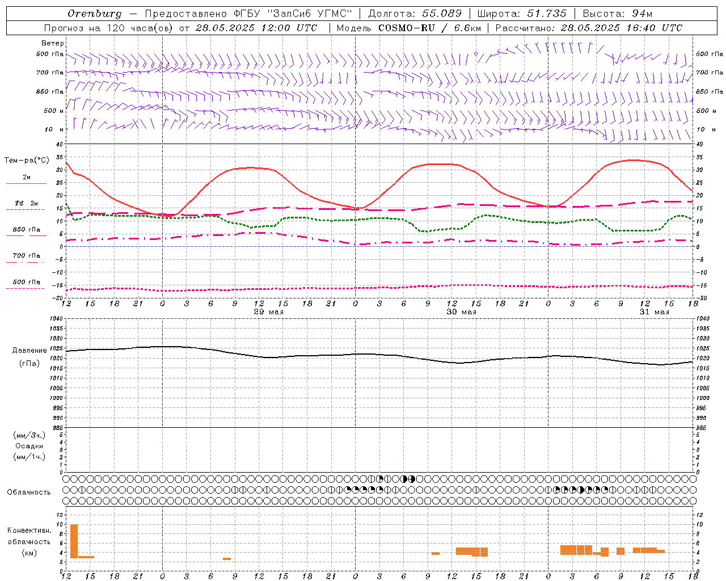This screenshot has width=726, height=581.
Task: Click the station name Orenburg in the header
Action: (94, 14)
